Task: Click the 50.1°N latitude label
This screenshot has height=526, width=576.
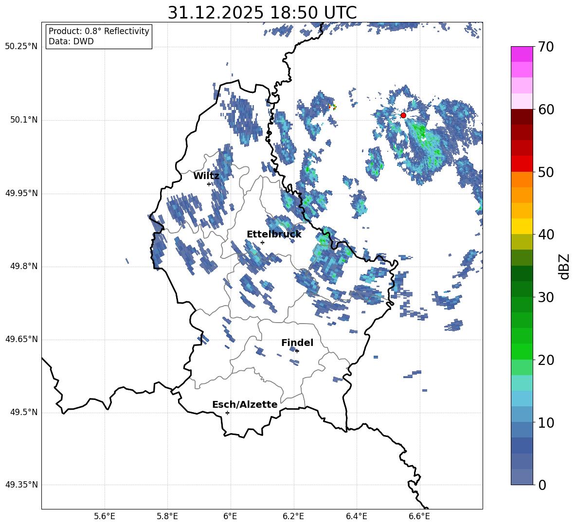Action: (23, 120)
